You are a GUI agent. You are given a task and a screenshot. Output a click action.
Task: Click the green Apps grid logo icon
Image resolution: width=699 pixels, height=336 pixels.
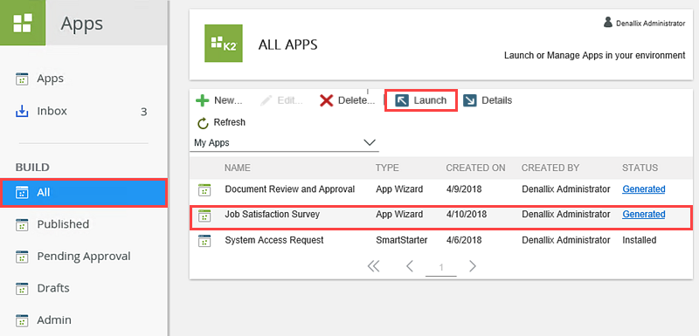click(x=23, y=22)
